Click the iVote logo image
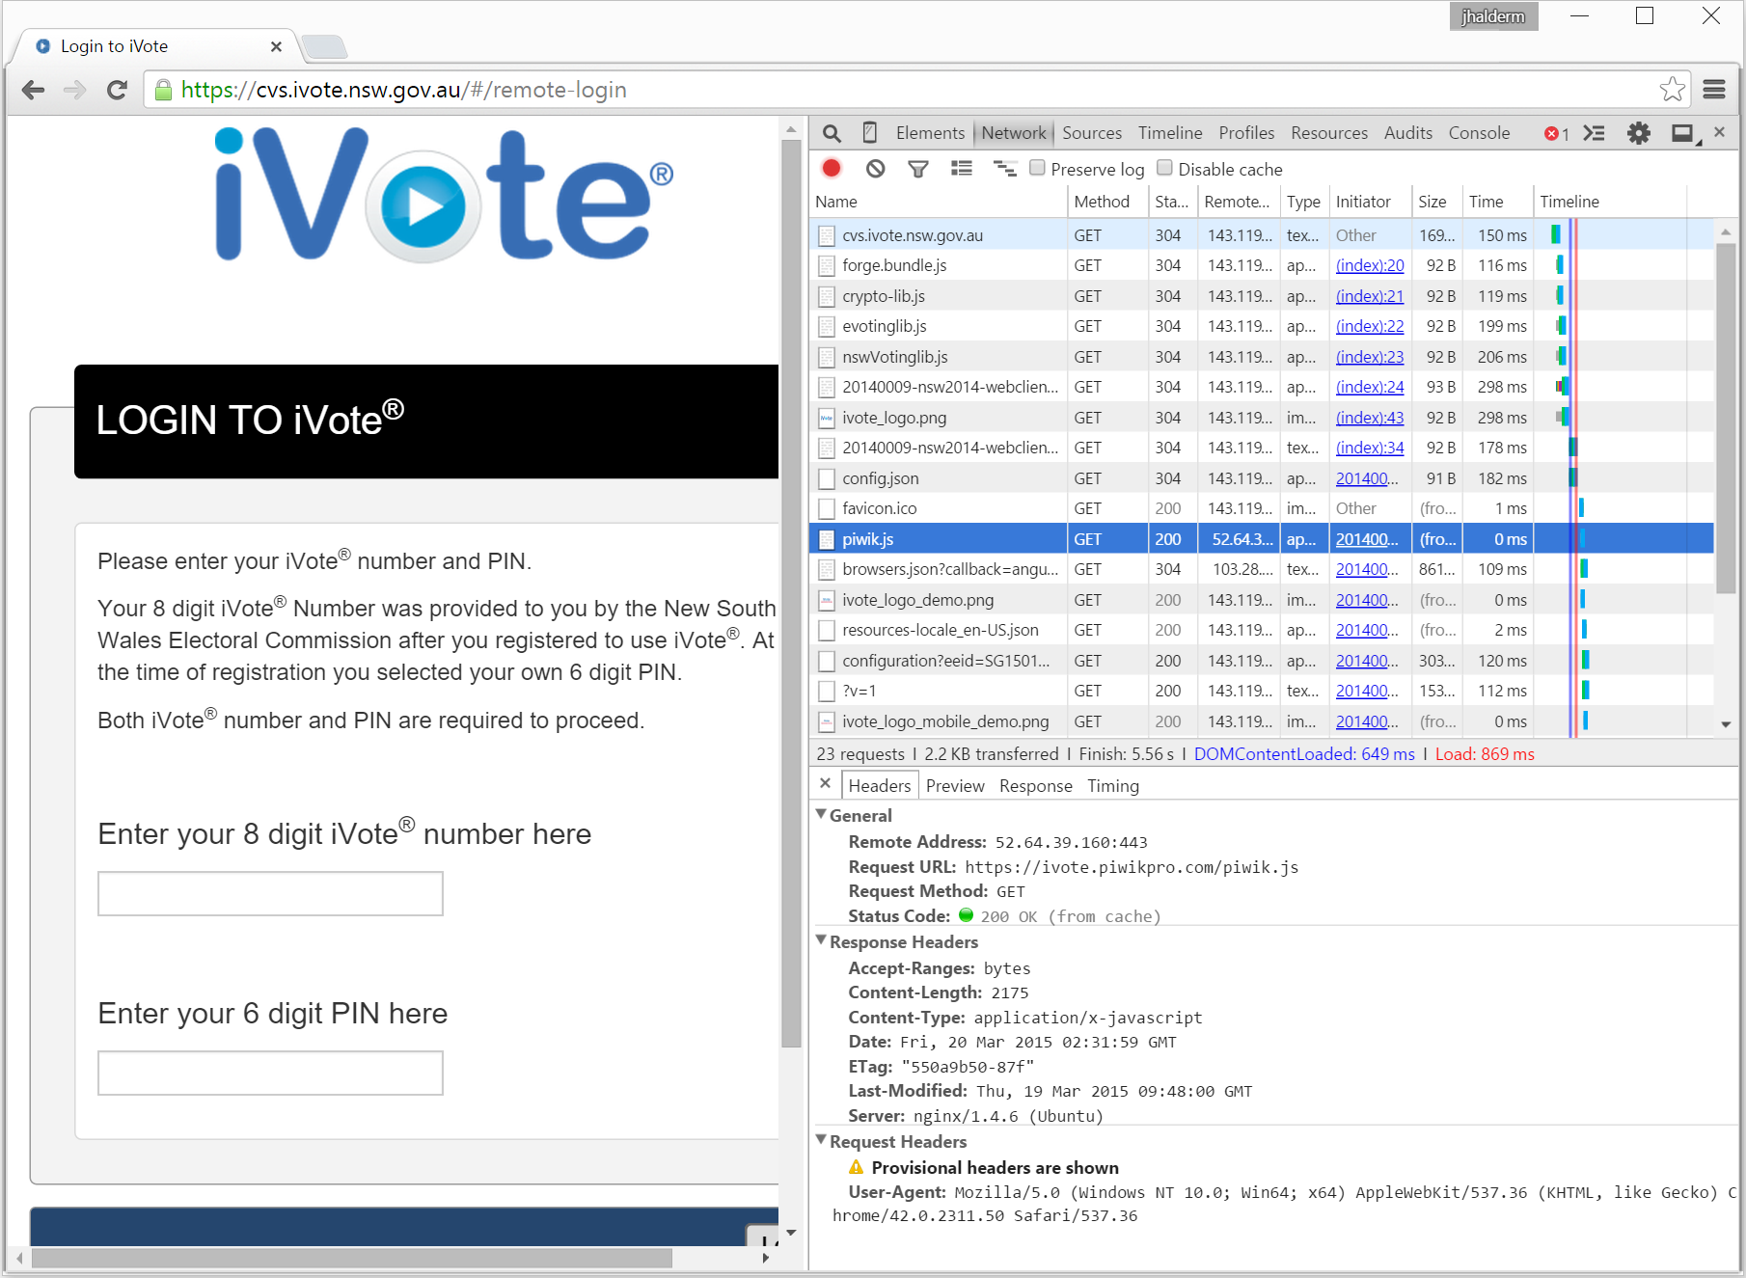The image size is (1746, 1278). 444,195
